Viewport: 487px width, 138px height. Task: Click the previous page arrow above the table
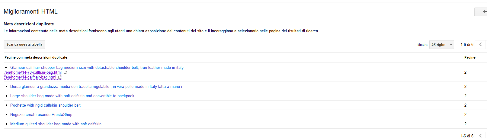tap(480, 44)
